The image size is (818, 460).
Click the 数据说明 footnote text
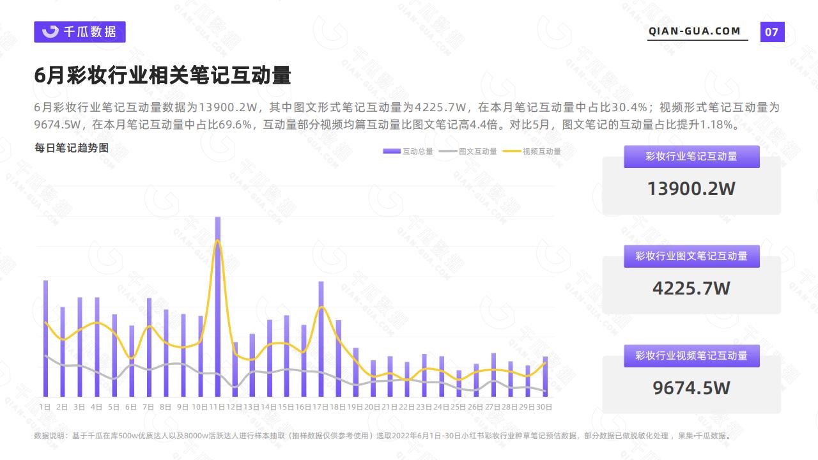pyautogui.click(x=383, y=436)
